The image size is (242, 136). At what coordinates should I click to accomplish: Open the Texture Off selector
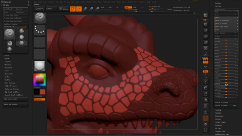[40, 54]
